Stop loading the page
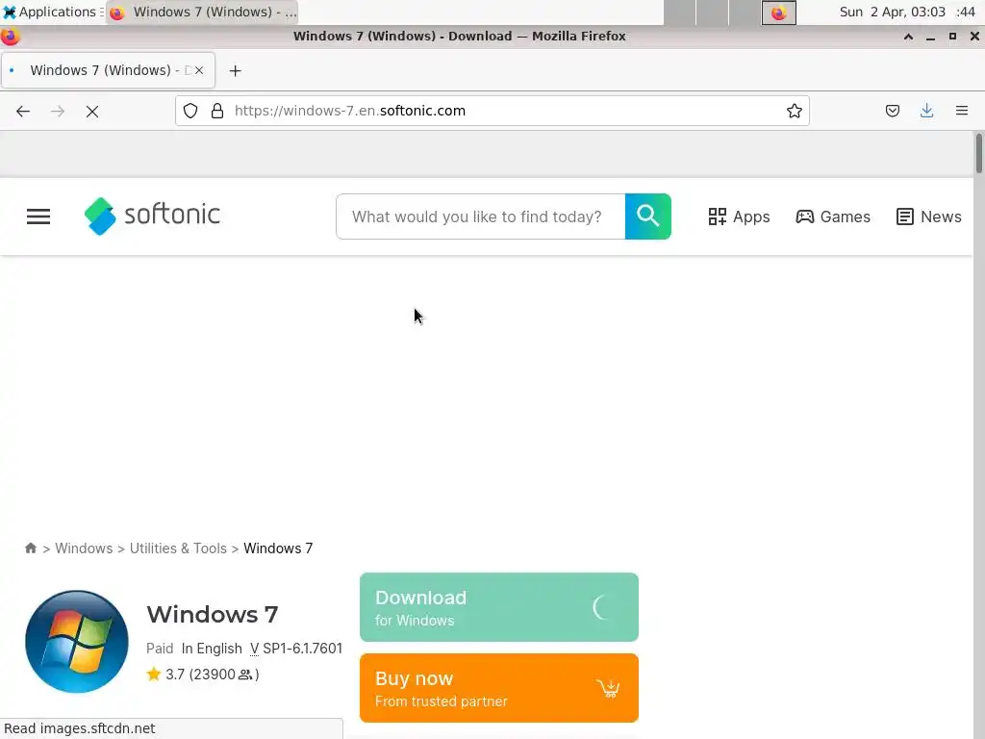 [x=92, y=112]
